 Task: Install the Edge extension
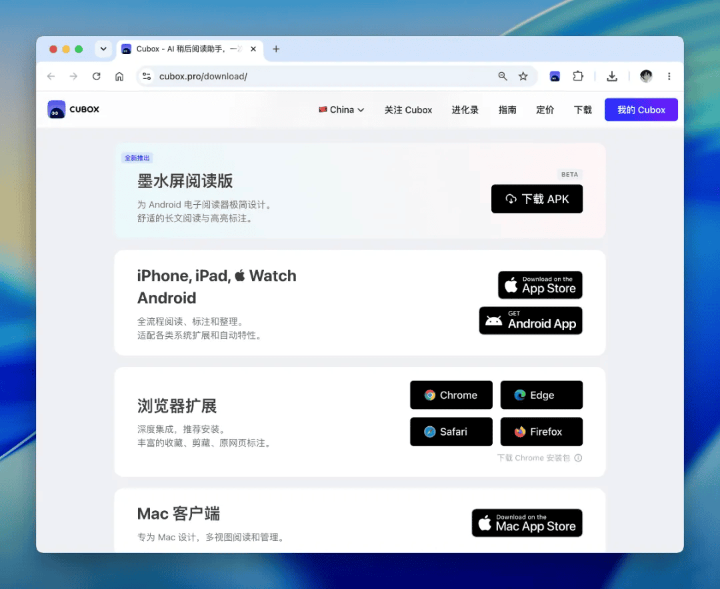pos(541,395)
